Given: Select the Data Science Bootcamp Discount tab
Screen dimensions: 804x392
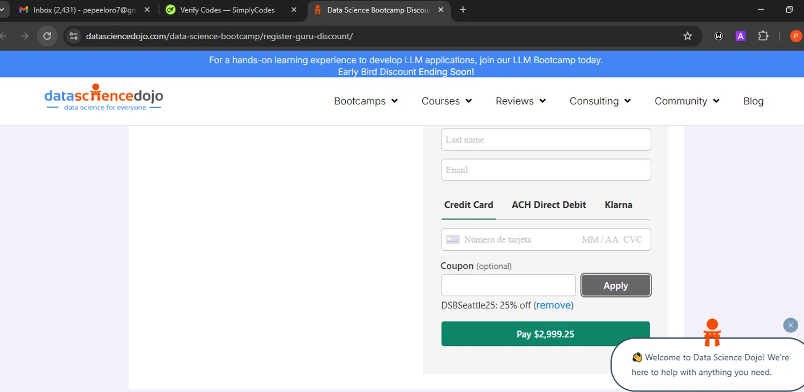Looking at the screenshot, I should [x=379, y=10].
